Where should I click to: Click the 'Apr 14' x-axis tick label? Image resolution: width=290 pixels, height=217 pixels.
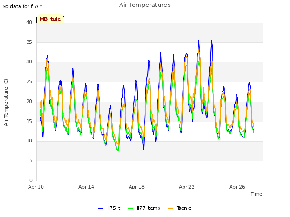tap(86, 187)
